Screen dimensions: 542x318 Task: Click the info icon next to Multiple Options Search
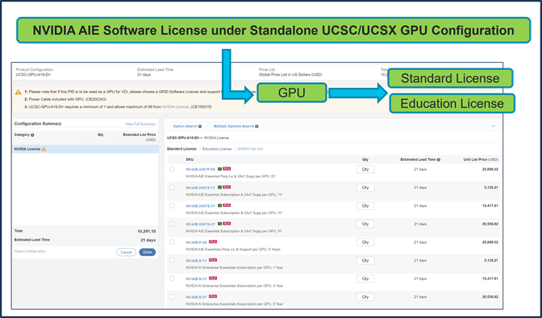256,126
